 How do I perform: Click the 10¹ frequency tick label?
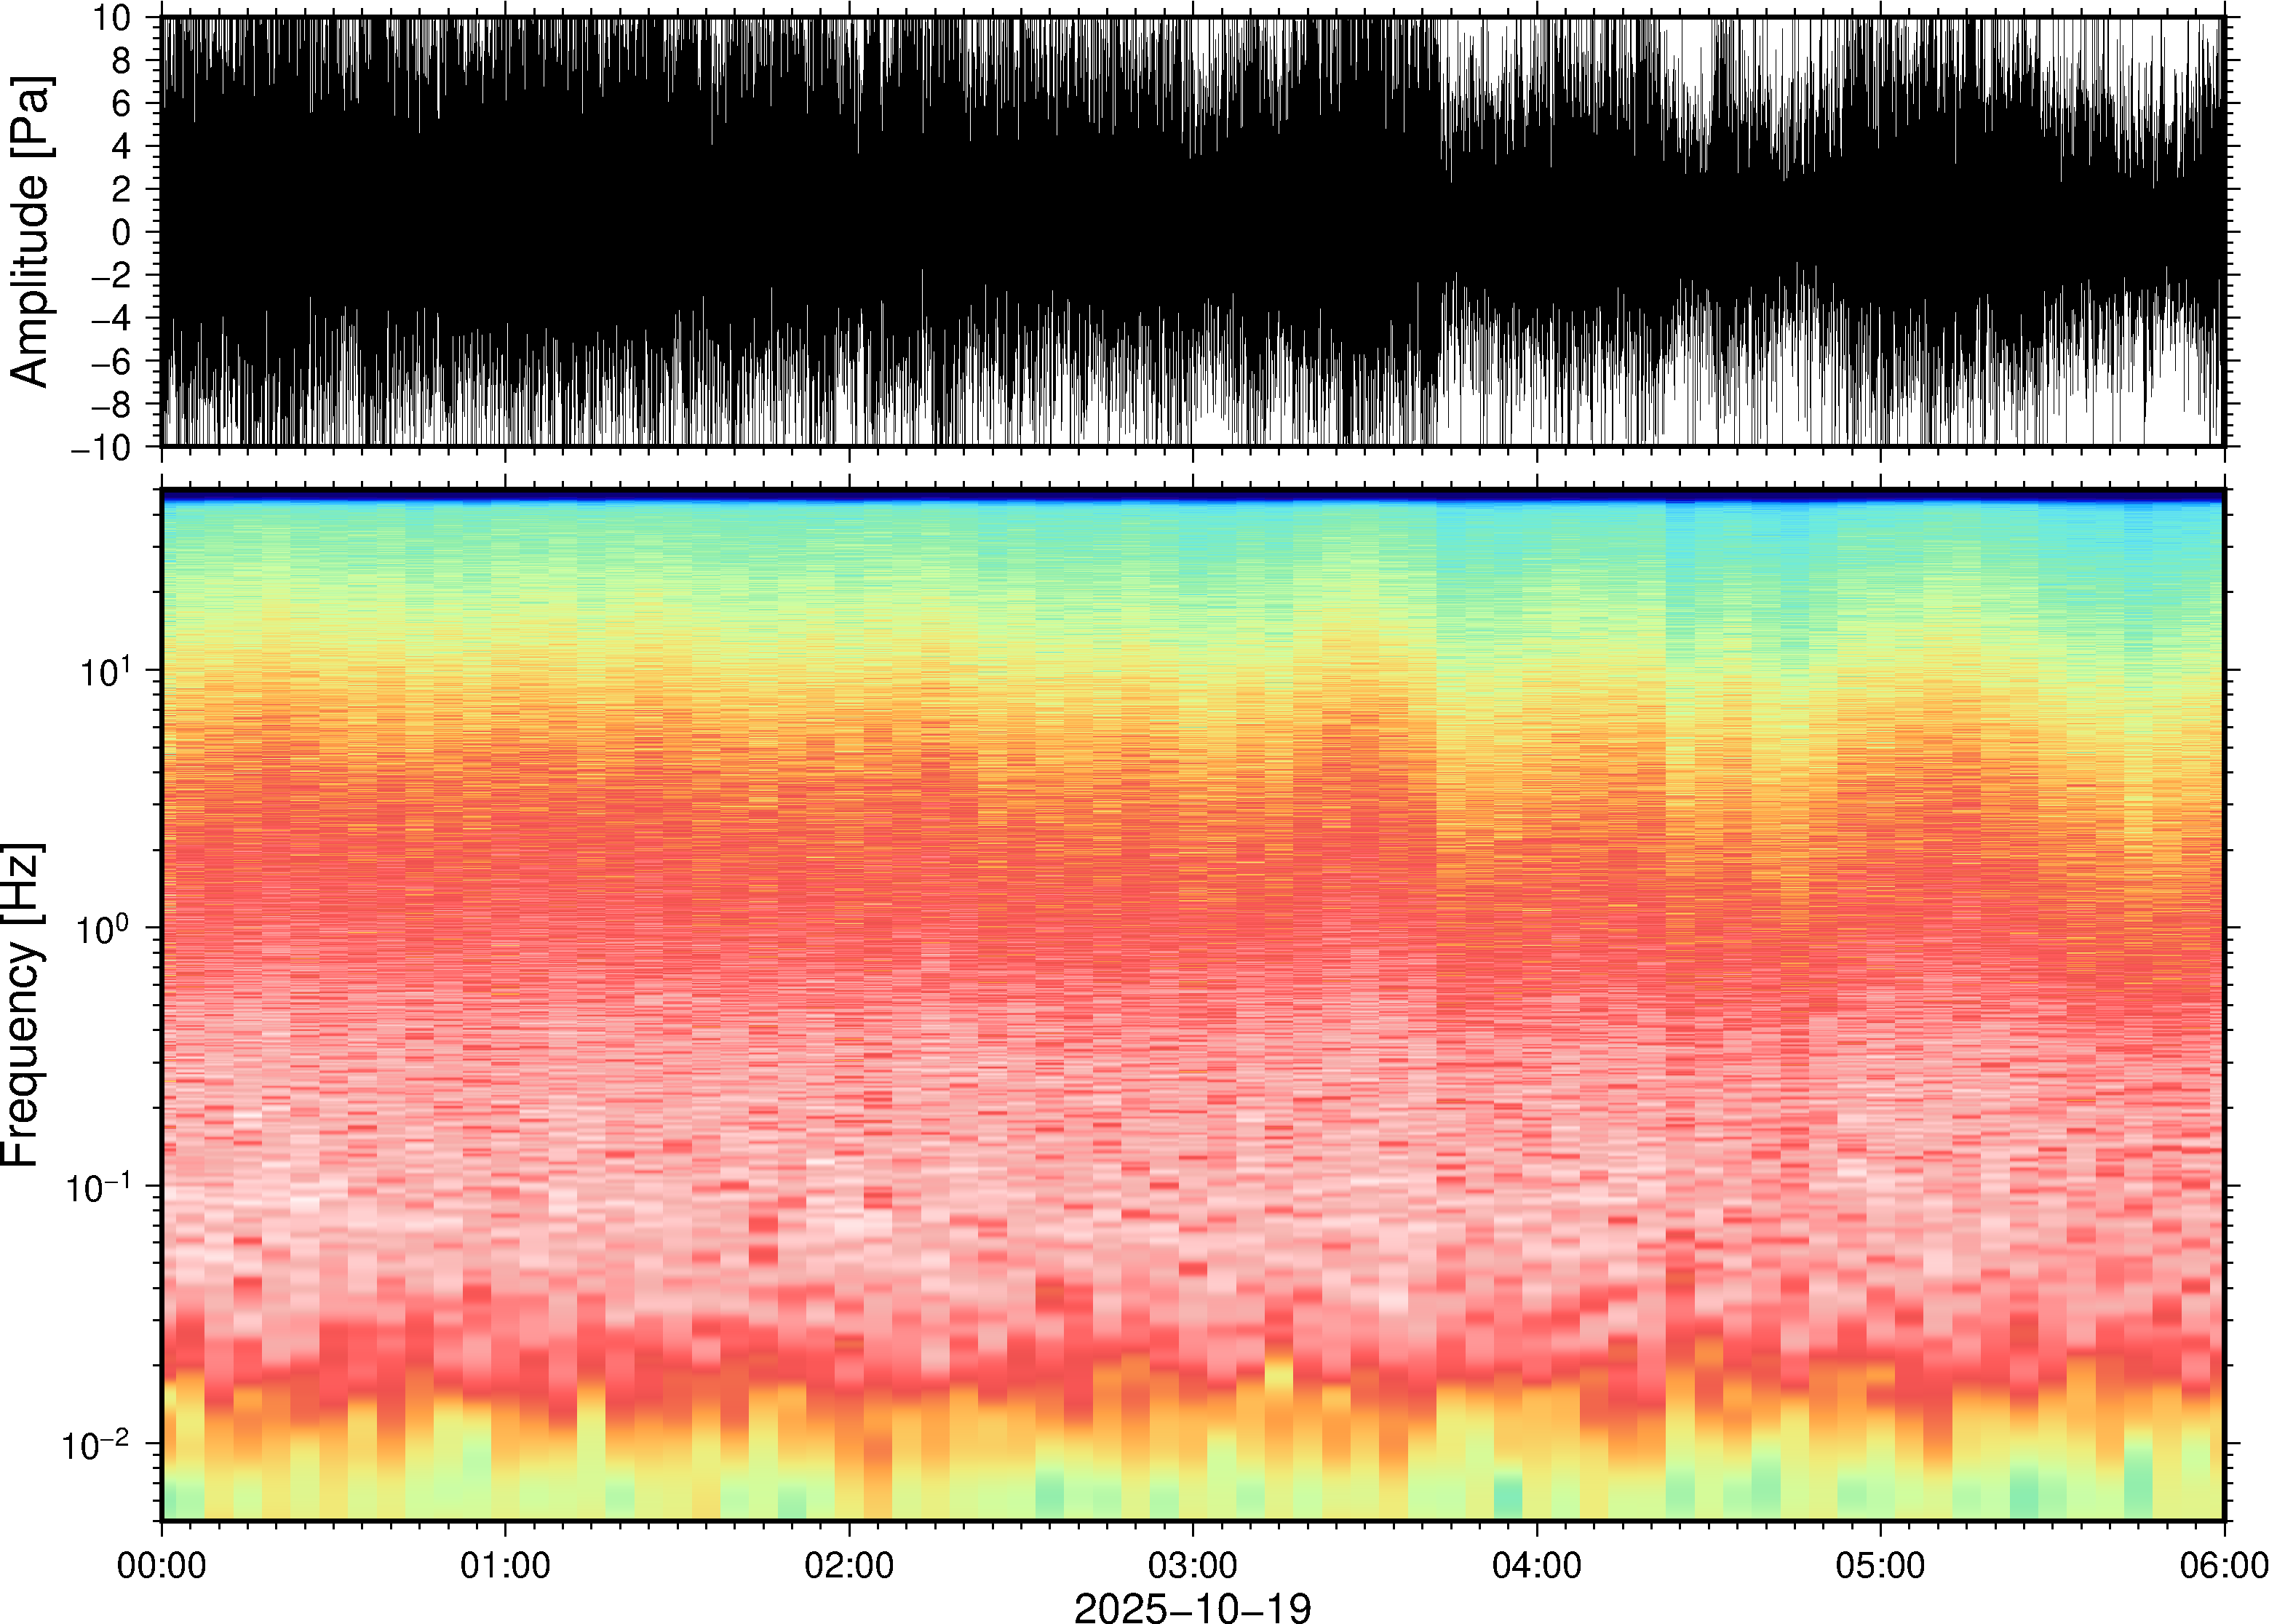click(105, 671)
